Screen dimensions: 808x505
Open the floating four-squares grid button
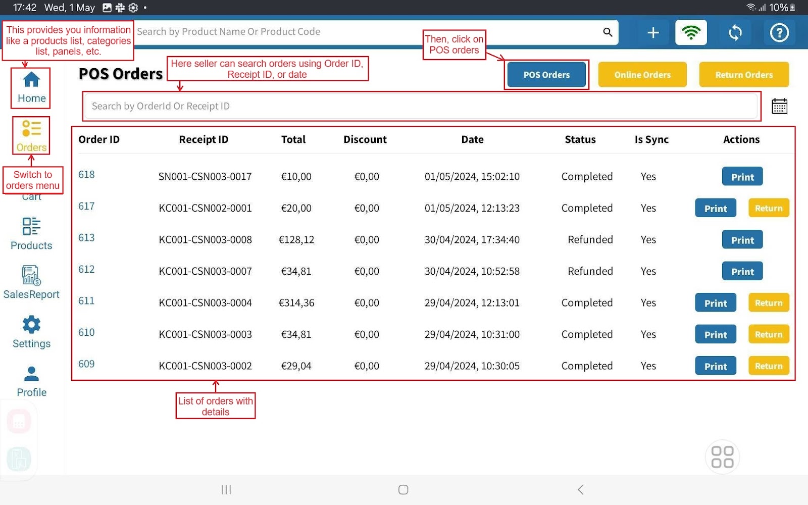722,457
